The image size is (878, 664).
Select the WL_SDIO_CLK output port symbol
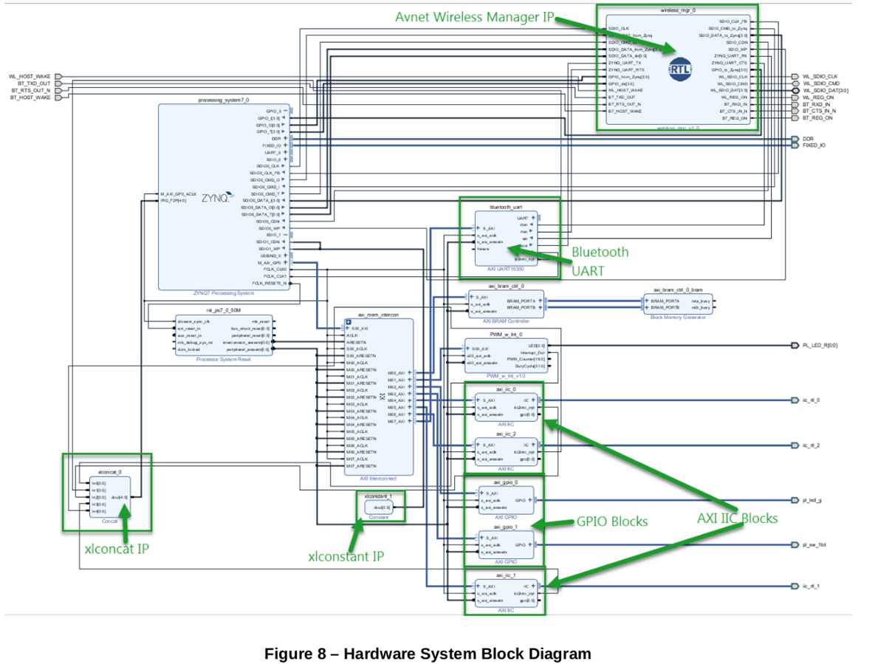(795, 77)
